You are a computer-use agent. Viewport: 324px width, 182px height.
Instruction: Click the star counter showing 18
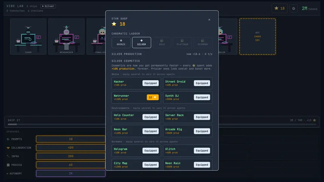[x=280, y=8]
